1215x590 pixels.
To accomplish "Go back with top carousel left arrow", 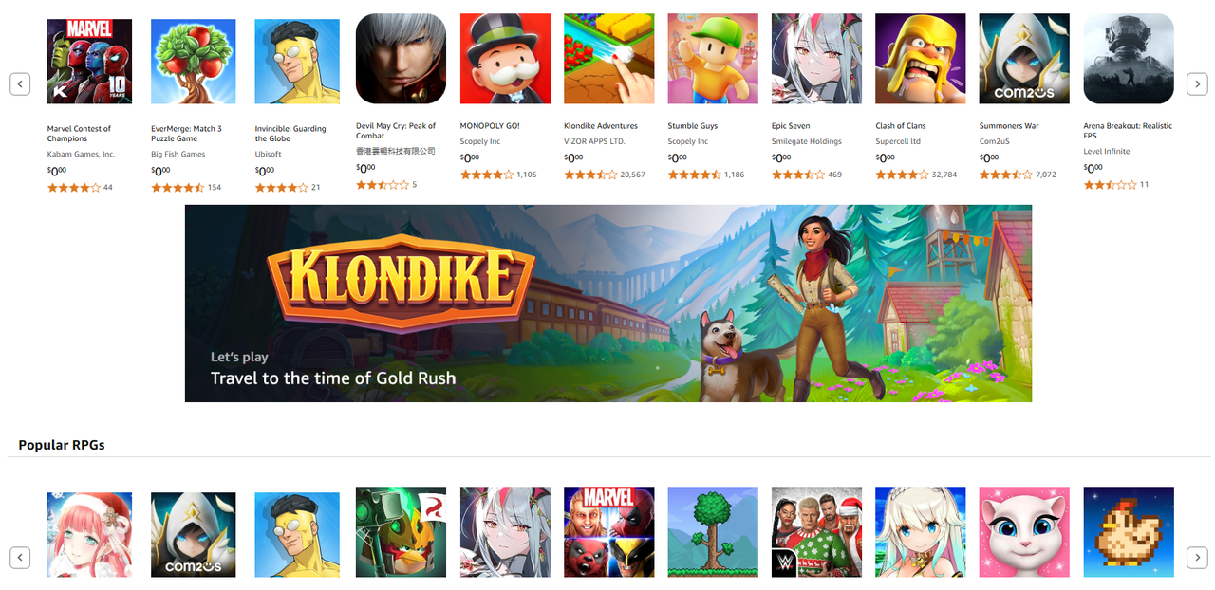I will pyautogui.click(x=20, y=84).
